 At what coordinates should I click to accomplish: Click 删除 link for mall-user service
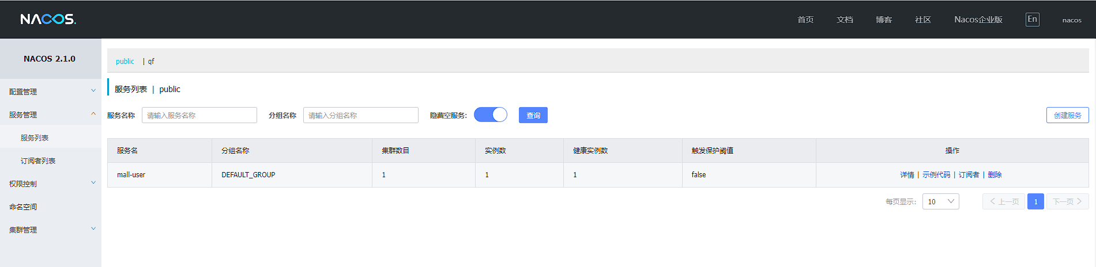(x=995, y=175)
